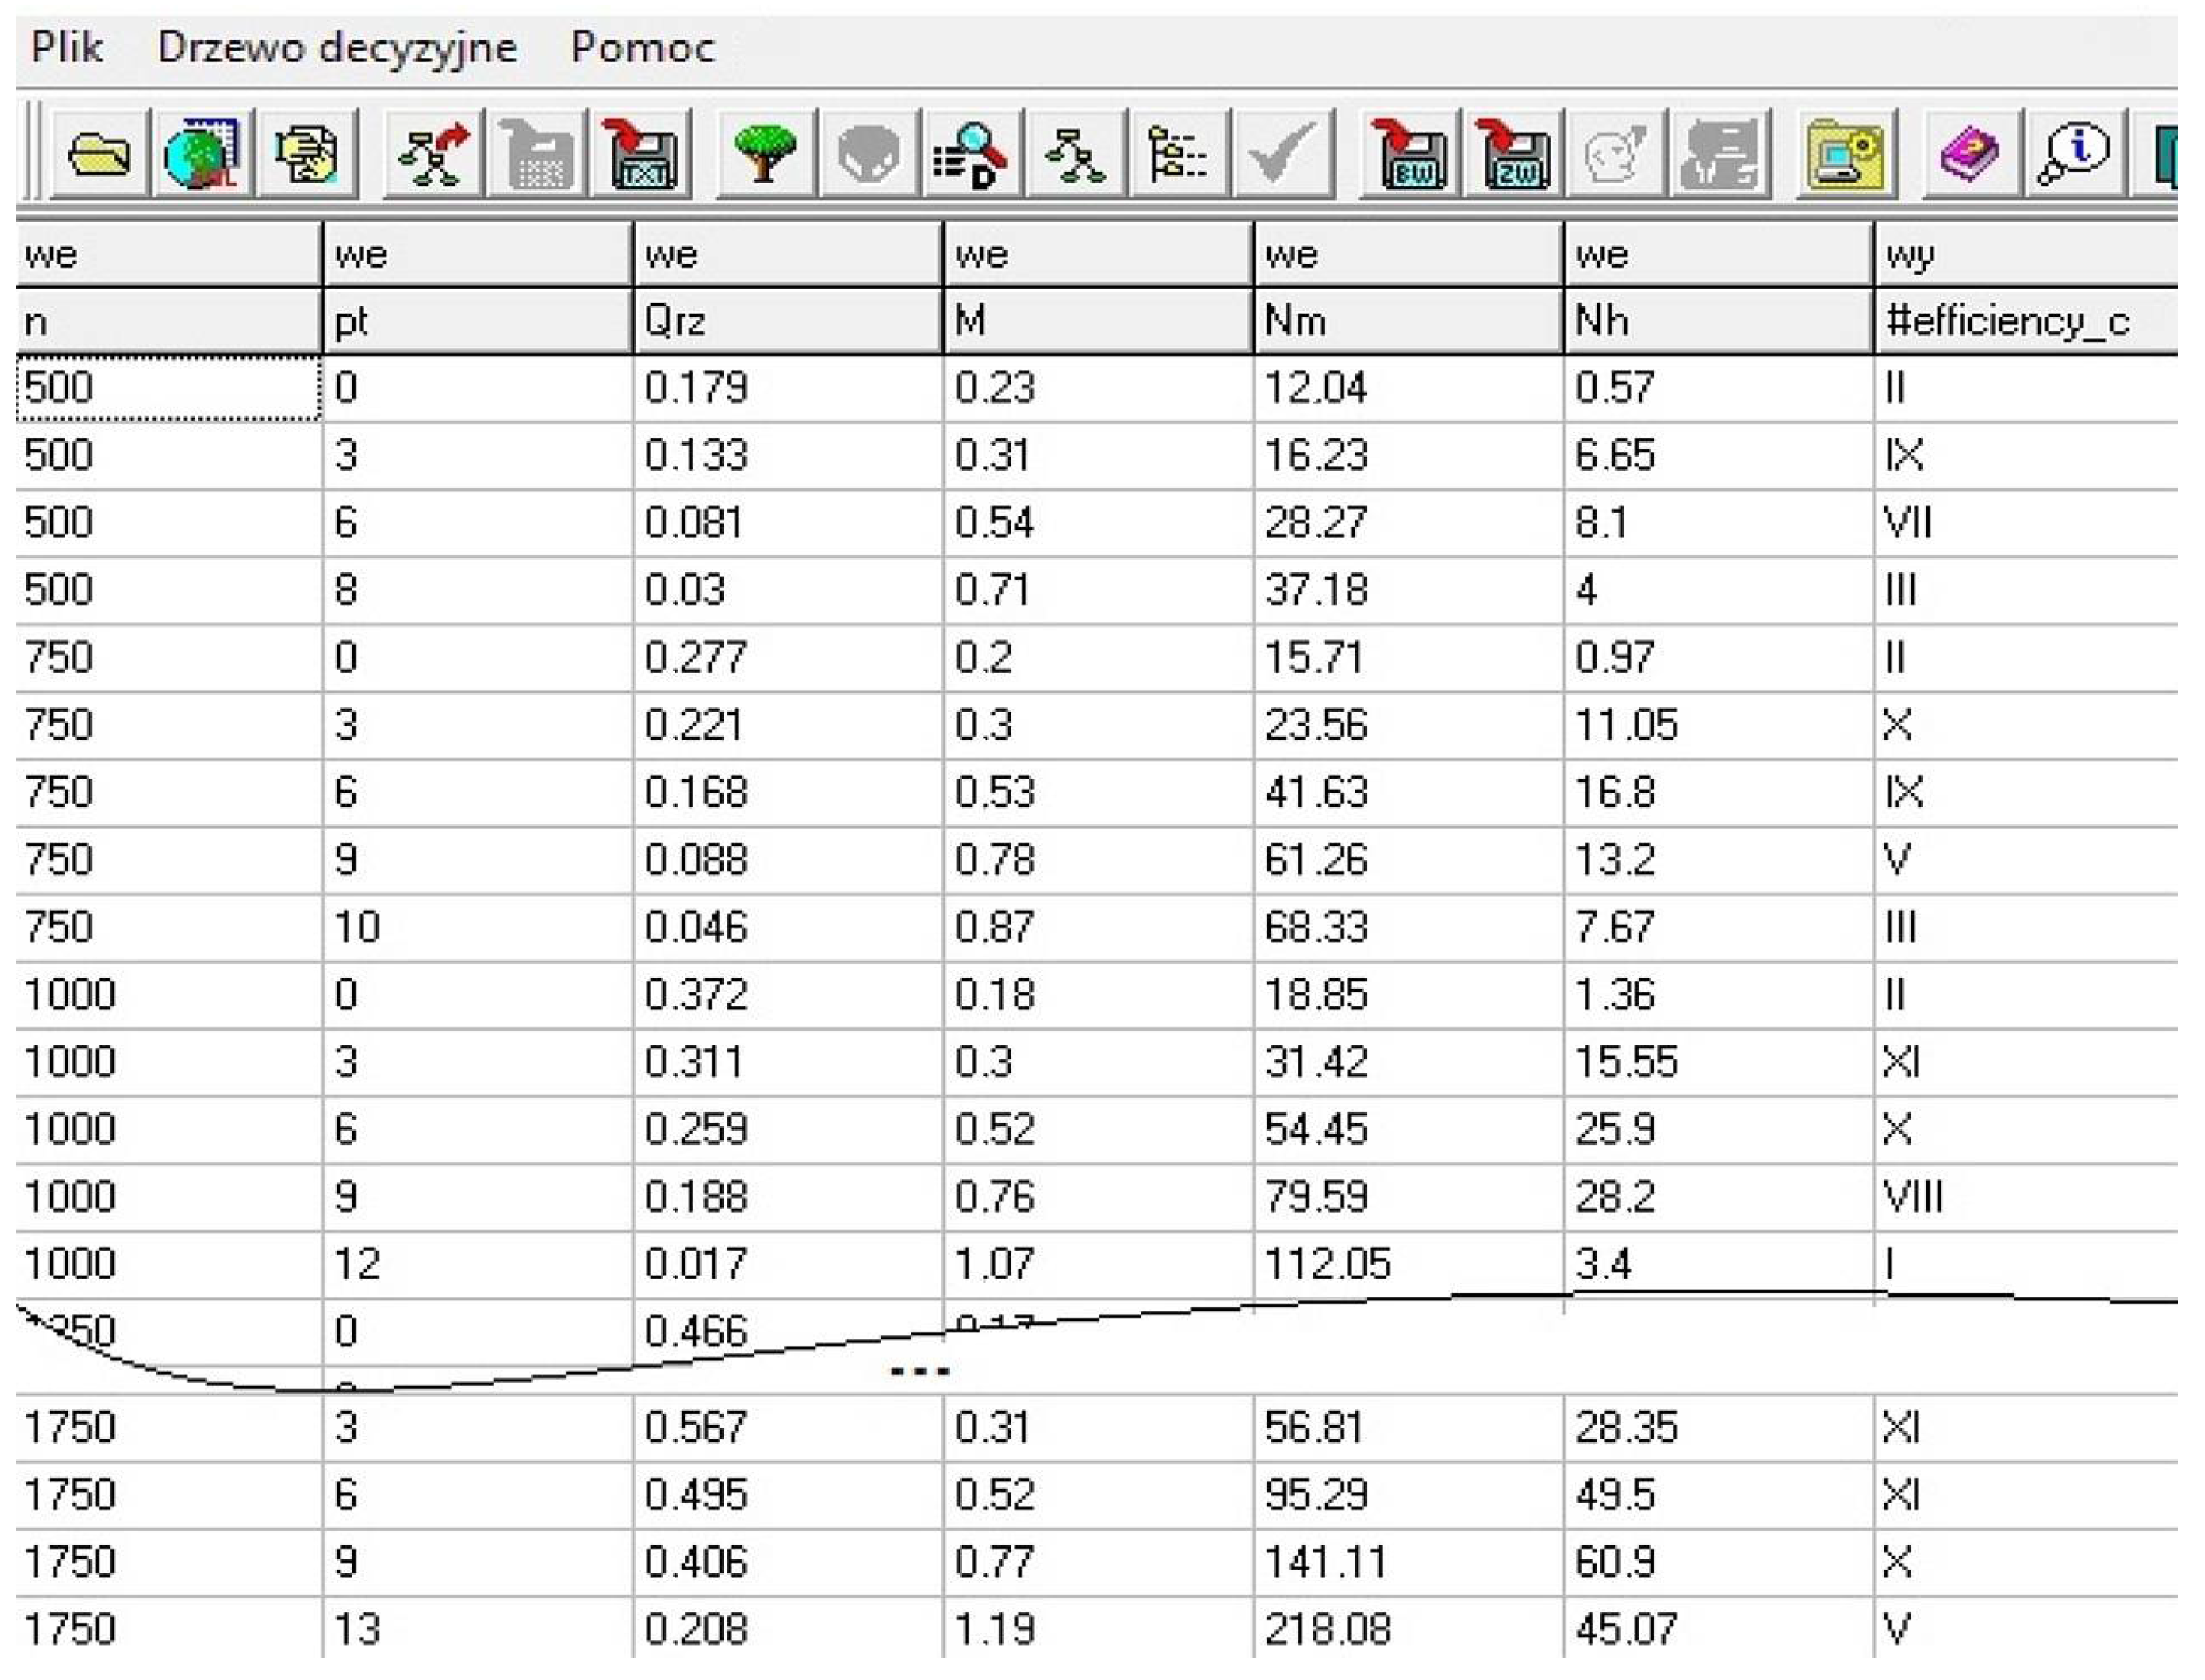Click the magnifier with D icon
The image size is (2205, 1680).
(969, 153)
